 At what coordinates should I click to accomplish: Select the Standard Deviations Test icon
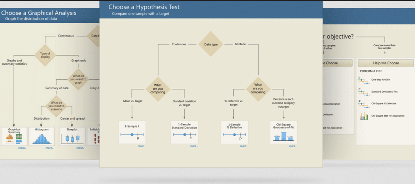point(364,91)
